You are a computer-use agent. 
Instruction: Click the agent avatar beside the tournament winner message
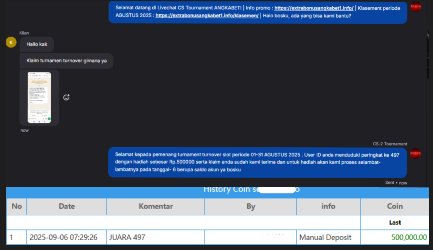click(x=416, y=154)
